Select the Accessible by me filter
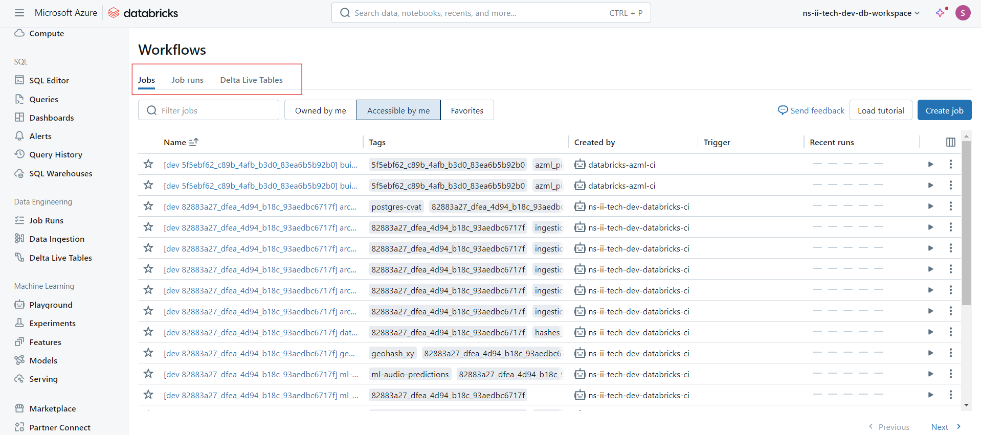 point(398,110)
